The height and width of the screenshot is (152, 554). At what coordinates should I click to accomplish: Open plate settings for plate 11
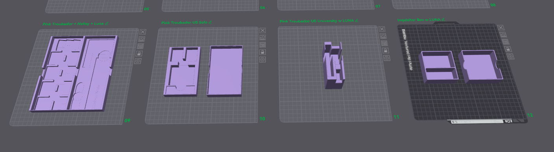point(387,57)
